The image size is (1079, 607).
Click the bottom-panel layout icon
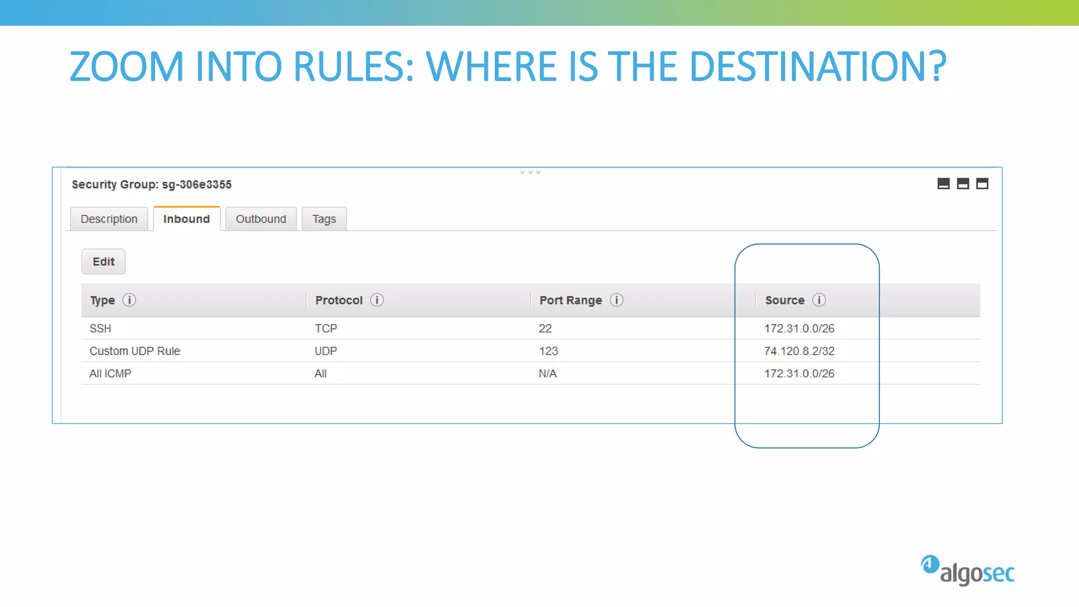coord(944,183)
